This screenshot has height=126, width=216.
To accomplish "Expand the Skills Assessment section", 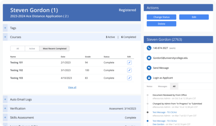I will [x=5, y=118].
